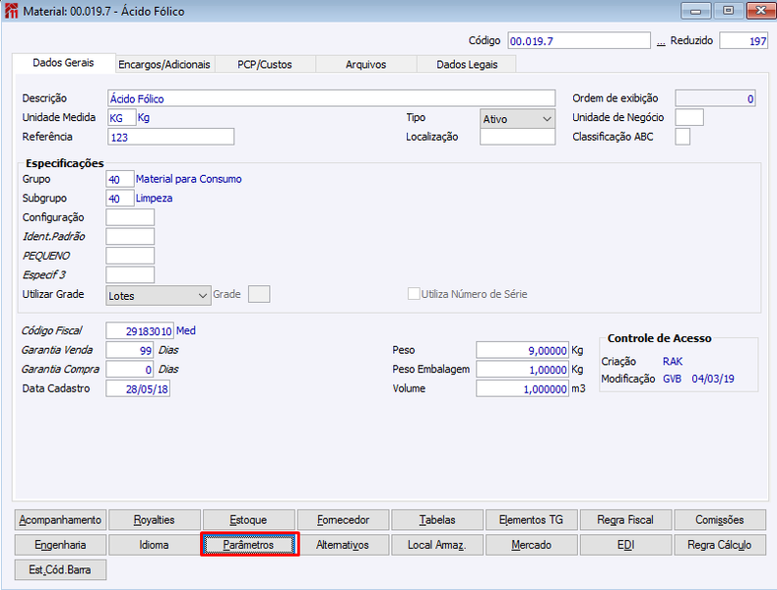Click the Unidade de Negócio field
This screenshot has height=590, width=777.
click(x=689, y=117)
